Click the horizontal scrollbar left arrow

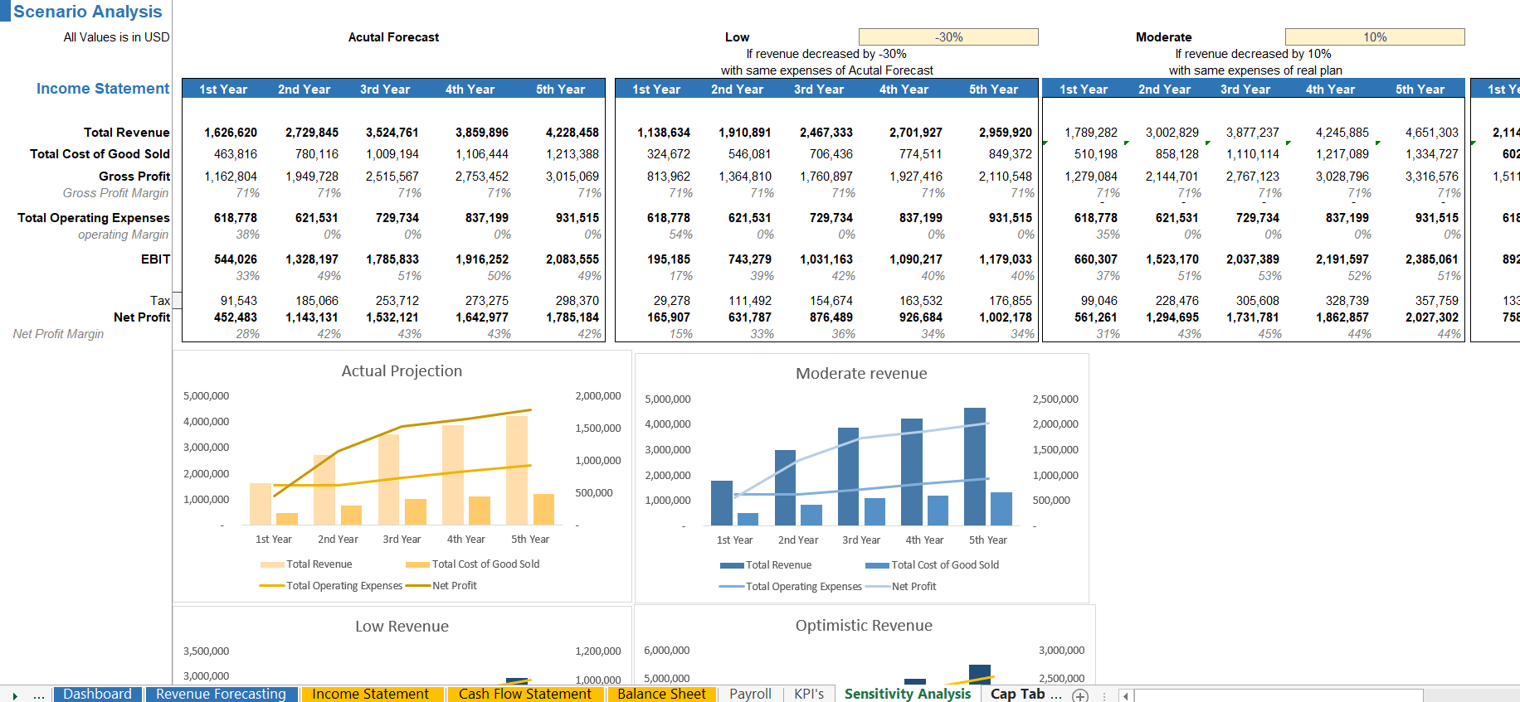[x=1126, y=695]
